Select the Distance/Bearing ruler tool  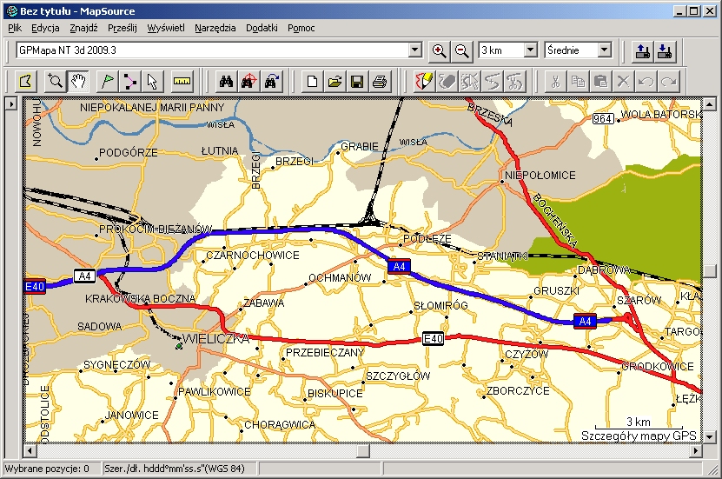click(x=182, y=82)
